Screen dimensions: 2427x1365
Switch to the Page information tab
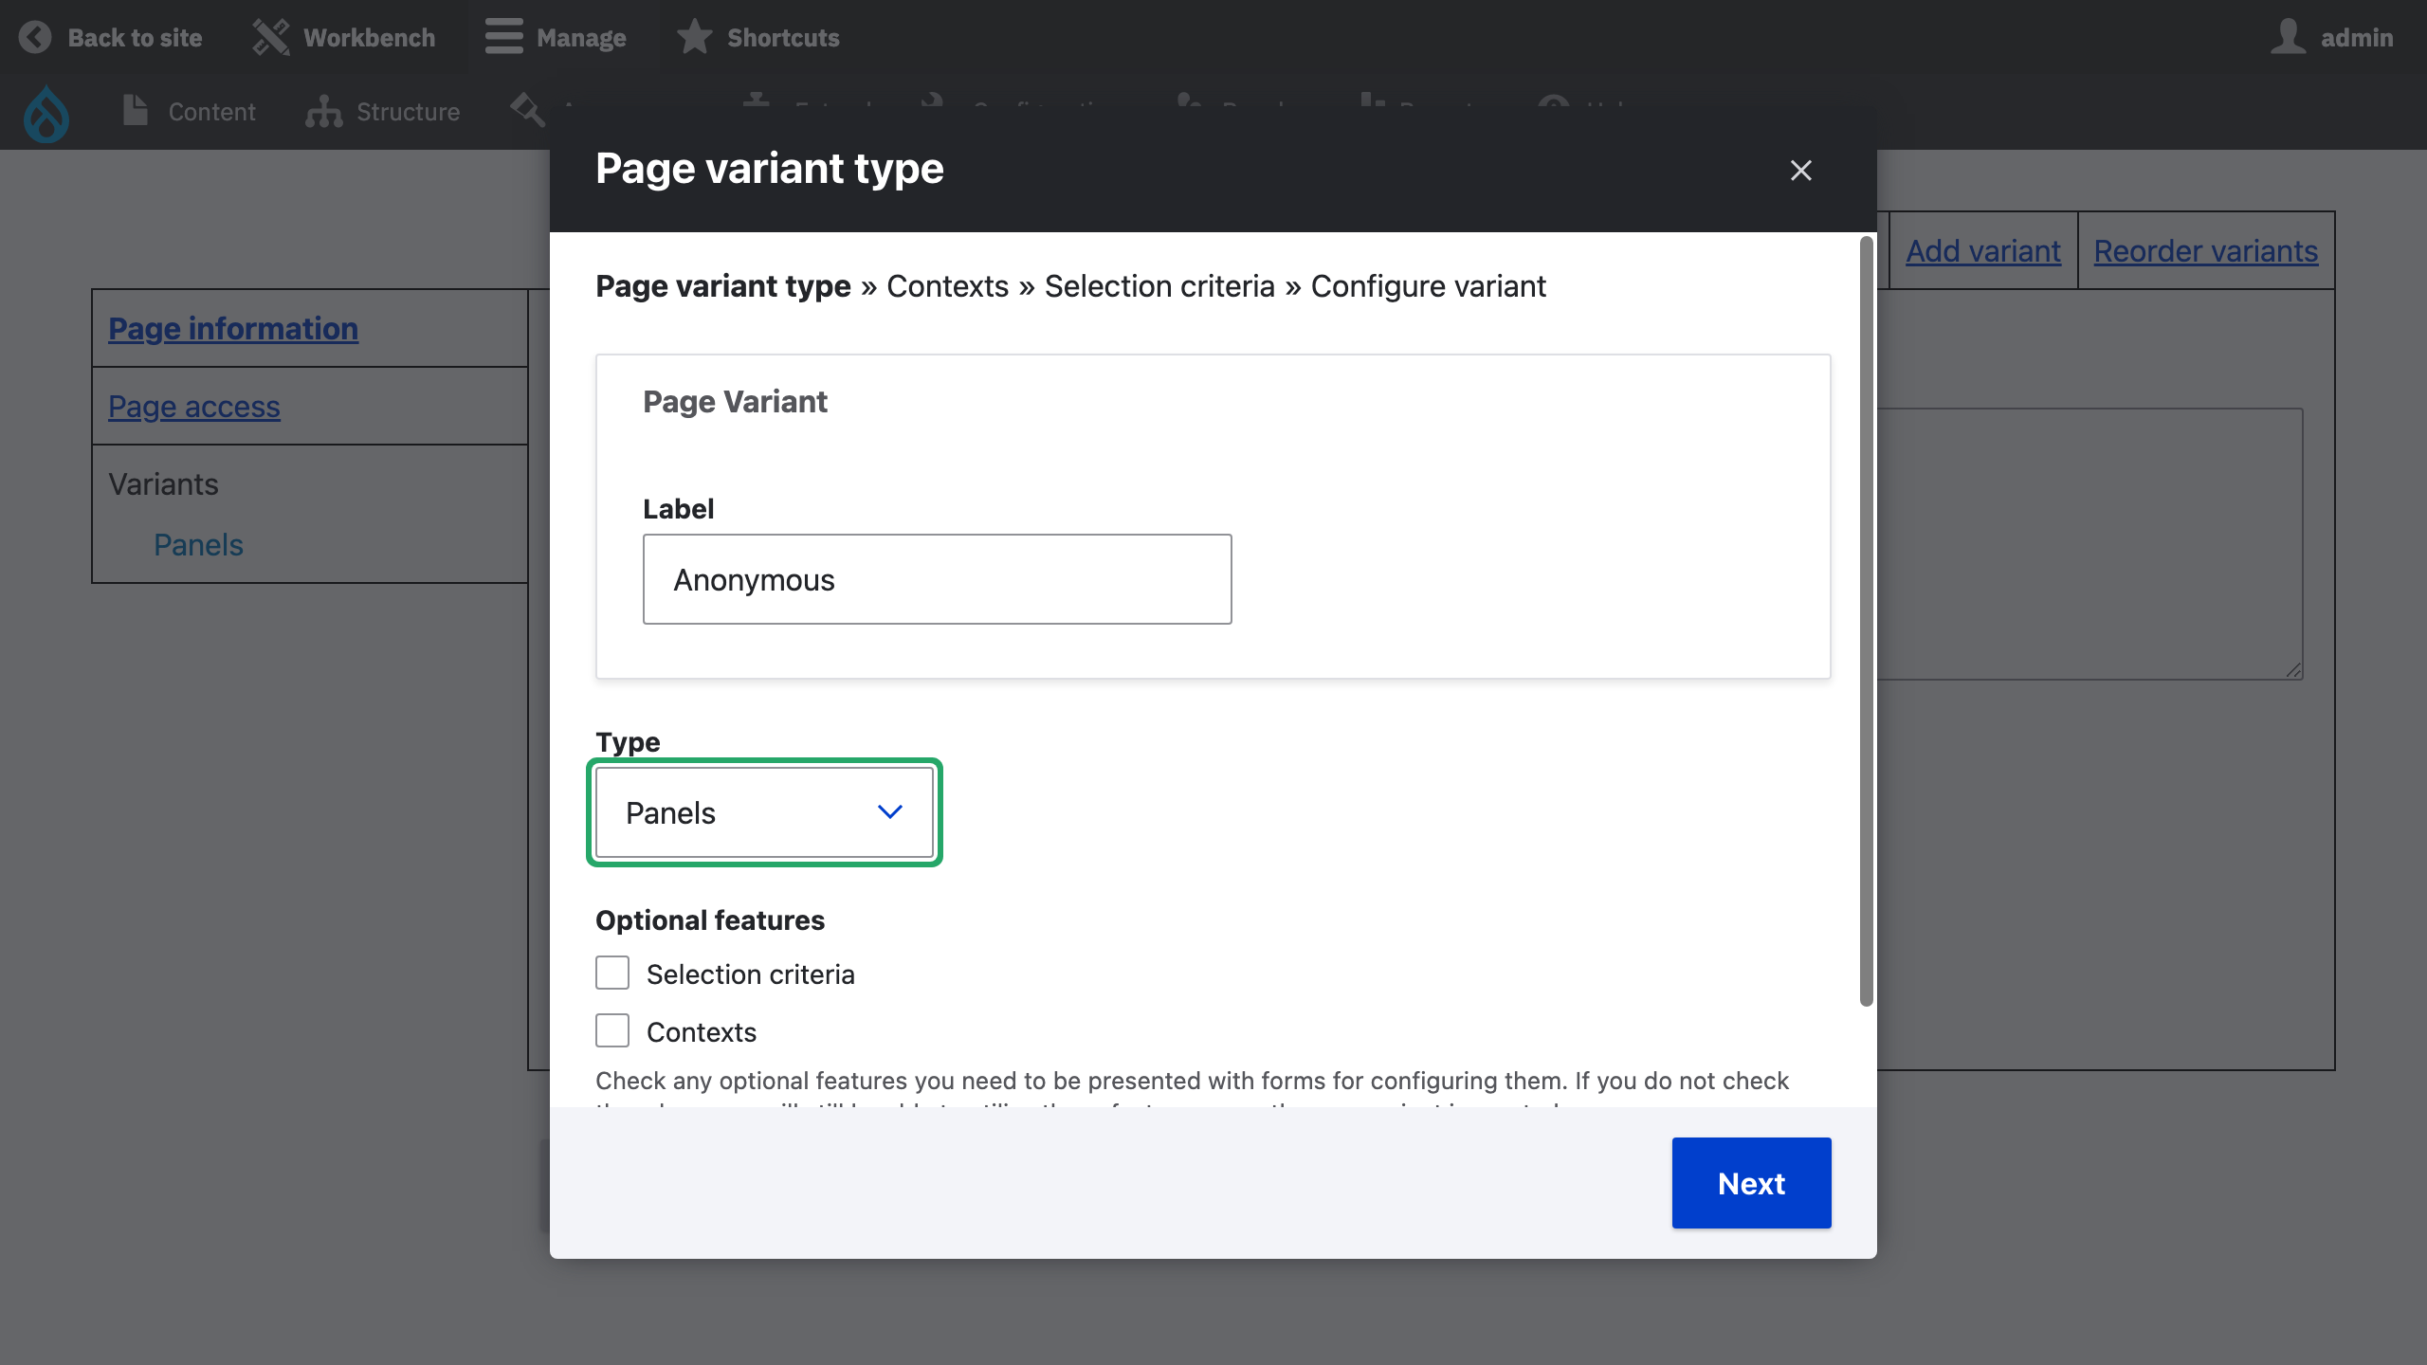pos(232,328)
